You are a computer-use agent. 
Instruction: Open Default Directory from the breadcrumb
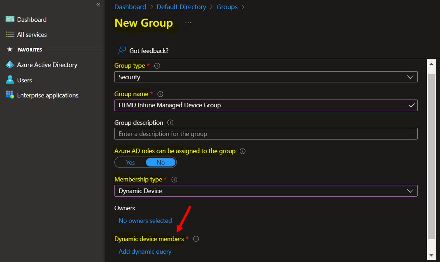181,7
